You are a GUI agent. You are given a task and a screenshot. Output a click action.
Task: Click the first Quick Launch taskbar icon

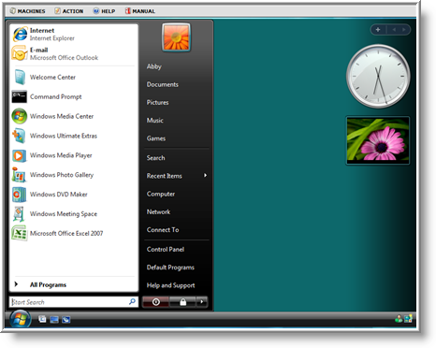[x=42, y=319]
